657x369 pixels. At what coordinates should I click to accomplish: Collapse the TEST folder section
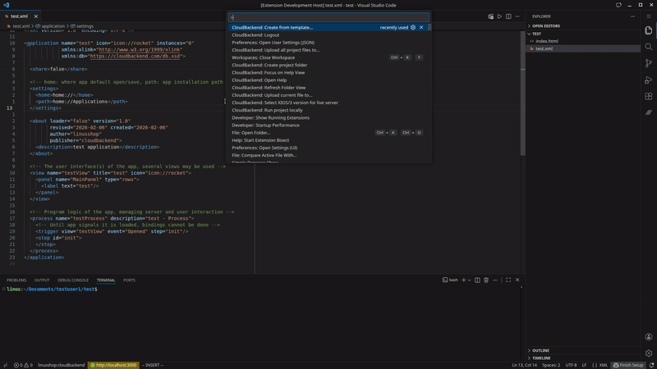(583, 34)
